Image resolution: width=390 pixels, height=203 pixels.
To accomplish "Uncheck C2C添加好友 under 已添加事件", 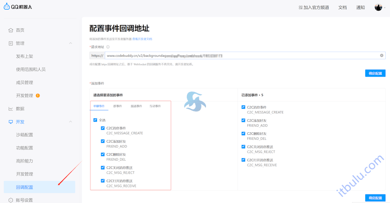I will coord(243,120).
